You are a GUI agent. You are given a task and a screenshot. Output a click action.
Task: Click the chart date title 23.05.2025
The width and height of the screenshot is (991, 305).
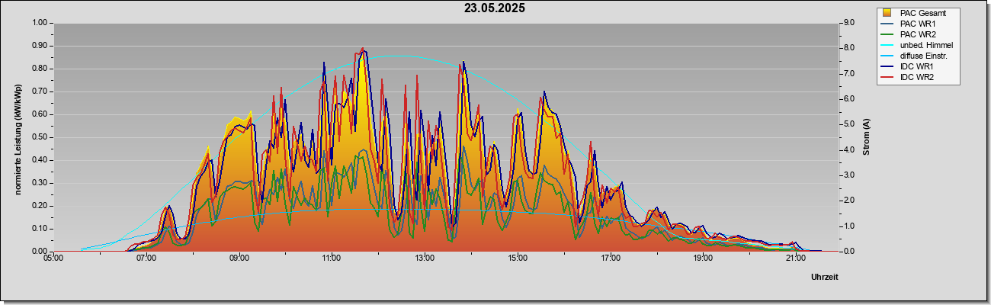[495, 8]
